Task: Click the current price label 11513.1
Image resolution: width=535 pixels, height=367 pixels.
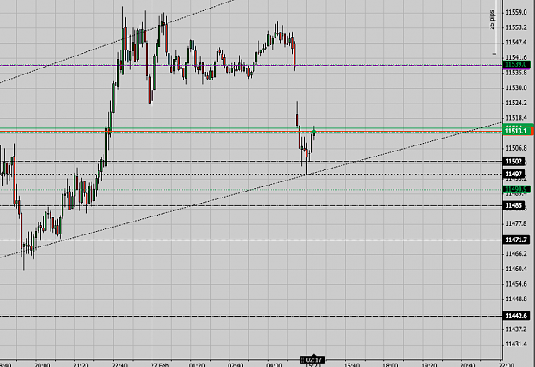Action: 518,131
